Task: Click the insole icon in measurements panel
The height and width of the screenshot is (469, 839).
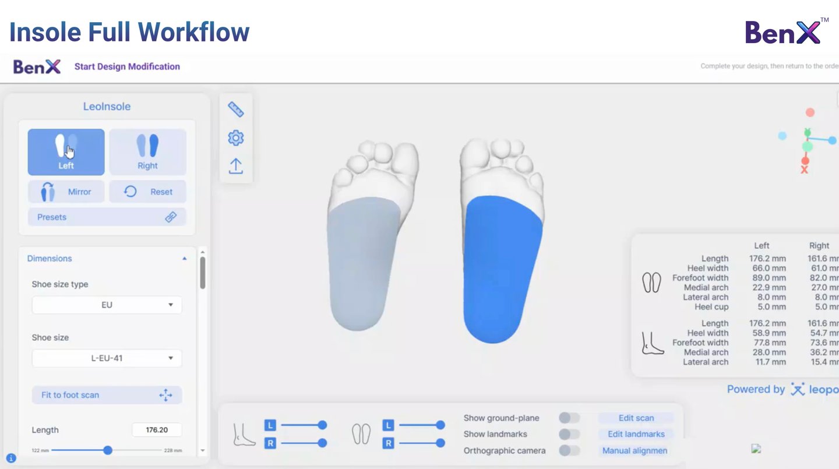Action: click(651, 283)
